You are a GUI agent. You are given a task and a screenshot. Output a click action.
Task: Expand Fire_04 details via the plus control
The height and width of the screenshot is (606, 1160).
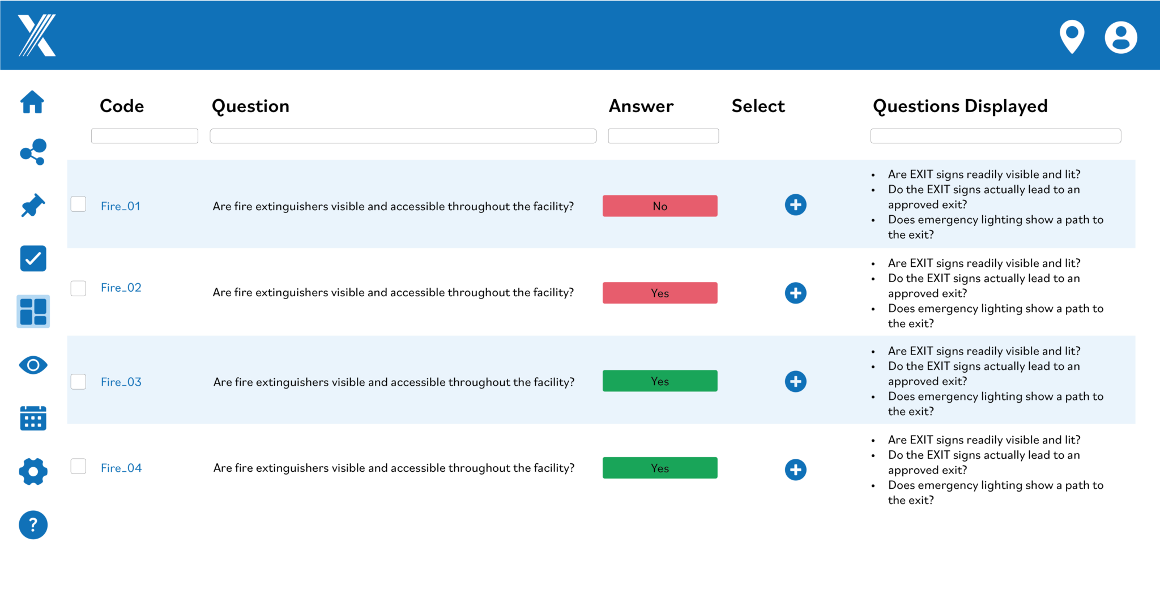[x=795, y=470]
